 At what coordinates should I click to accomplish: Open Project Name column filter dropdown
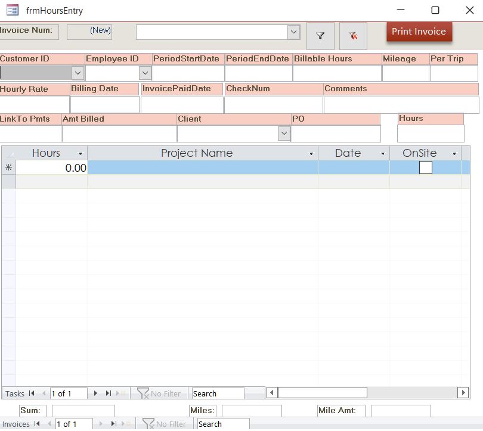pos(311,153)
